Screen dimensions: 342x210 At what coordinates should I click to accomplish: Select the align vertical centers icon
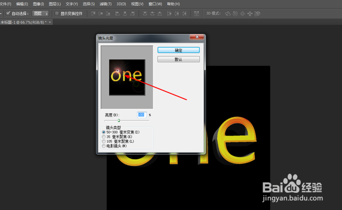click(x=100, y=13)
